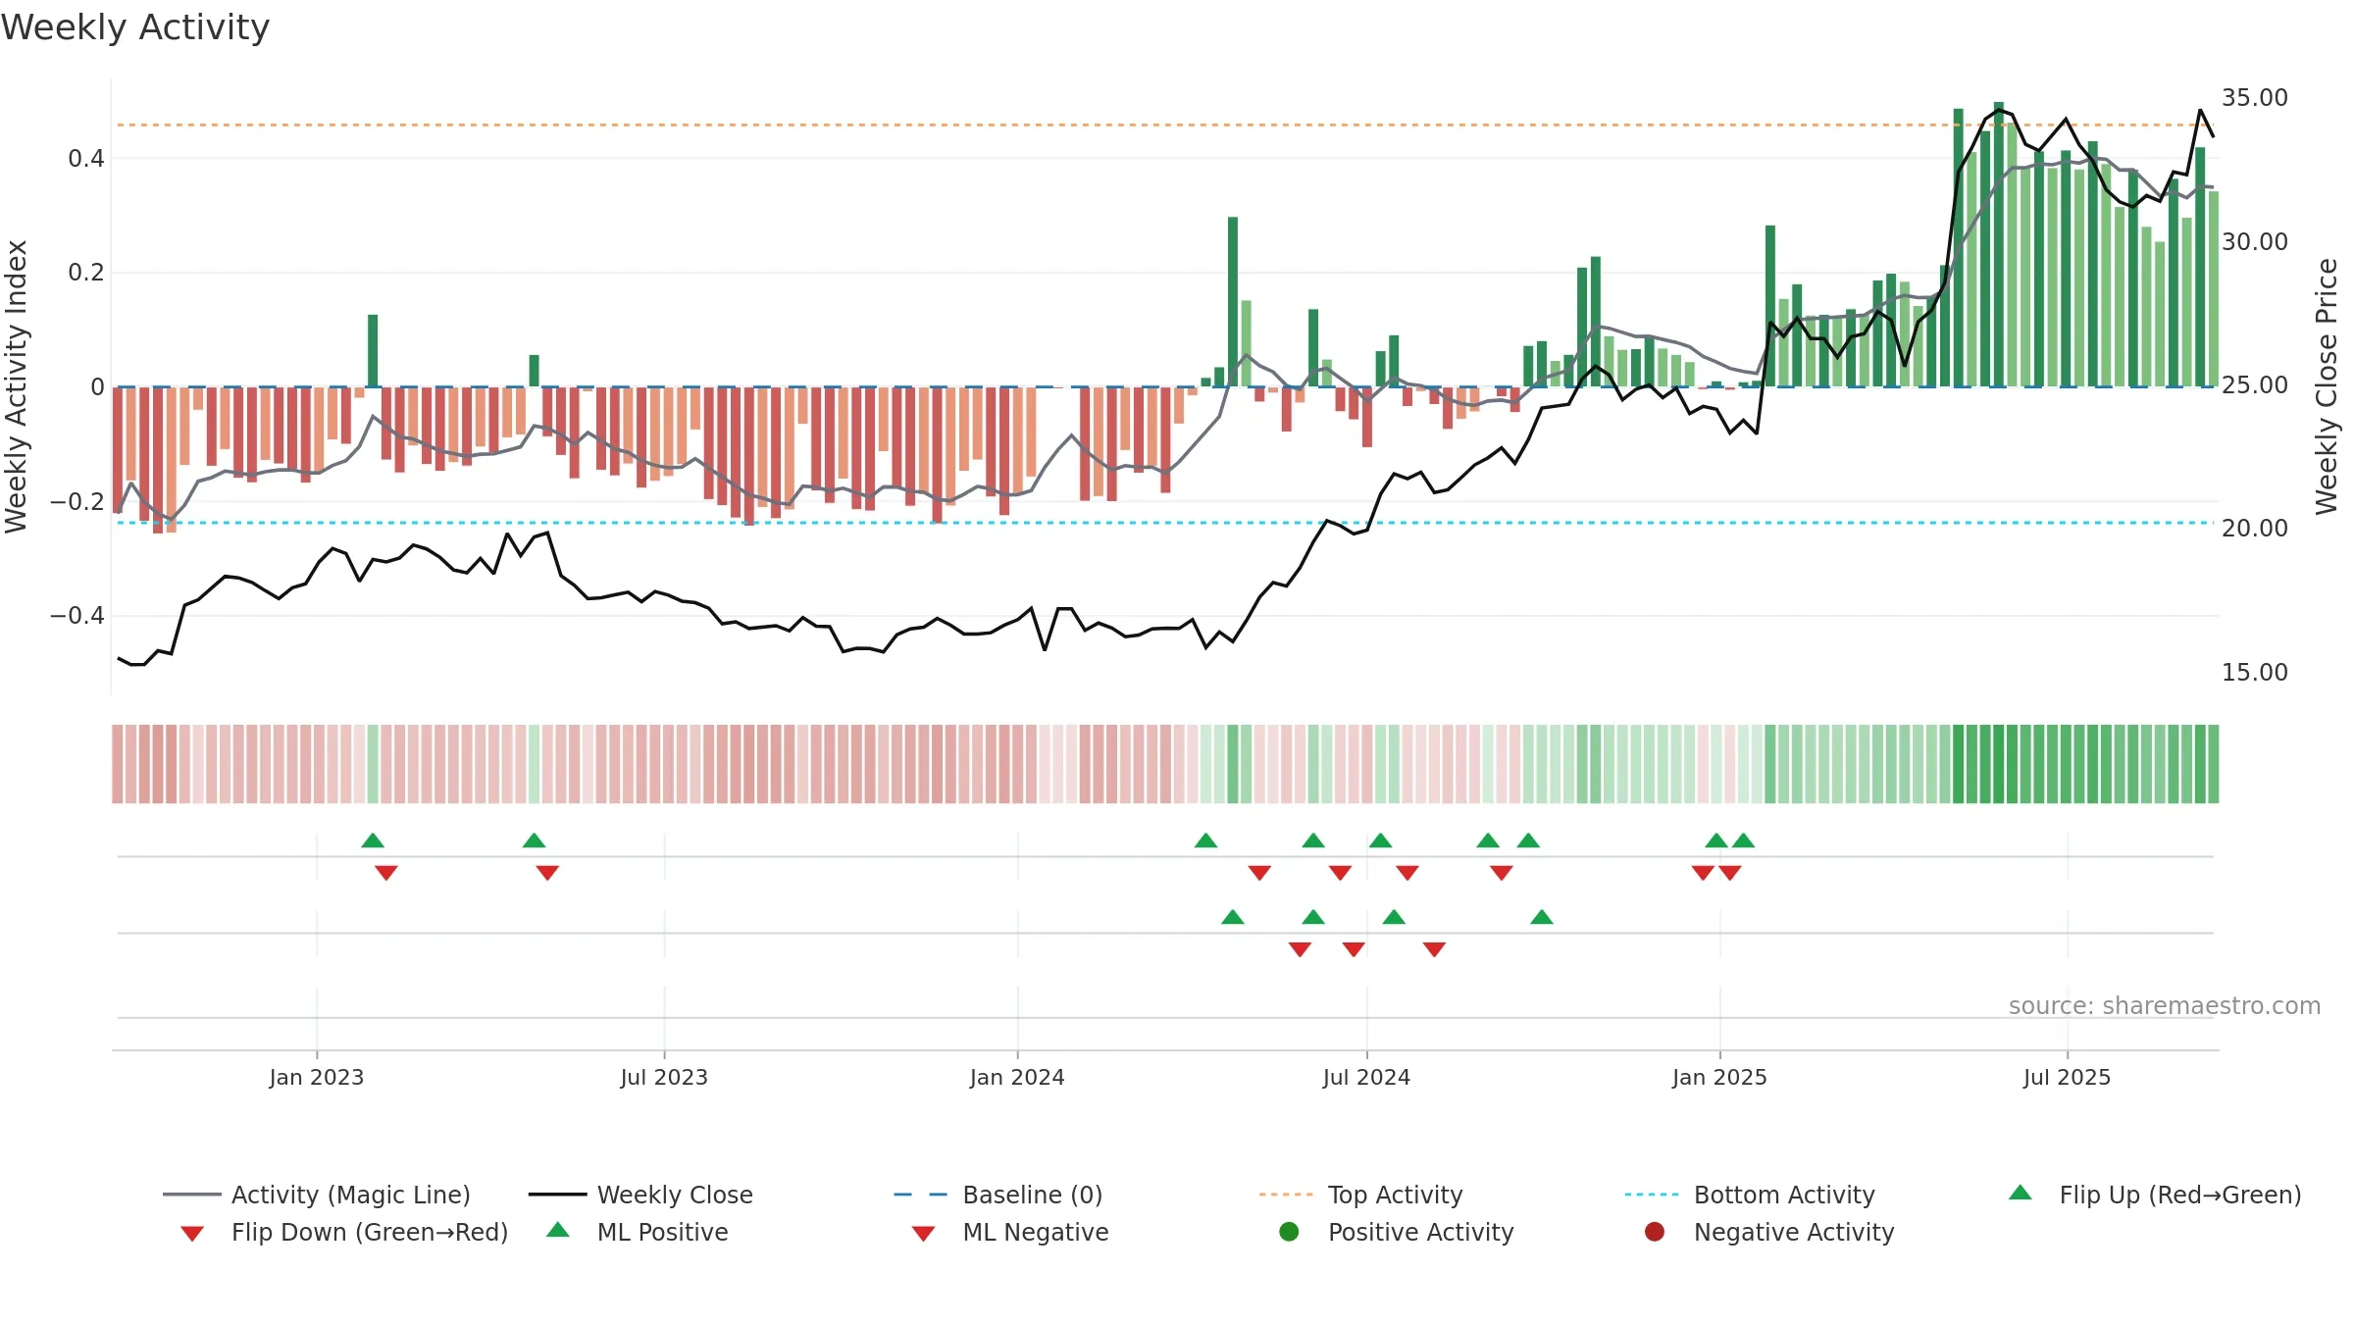The image size is (2354, 1324).
Task: Toggle the Activity (Magic Line) legend entry
Action: tap(317, 1195)
